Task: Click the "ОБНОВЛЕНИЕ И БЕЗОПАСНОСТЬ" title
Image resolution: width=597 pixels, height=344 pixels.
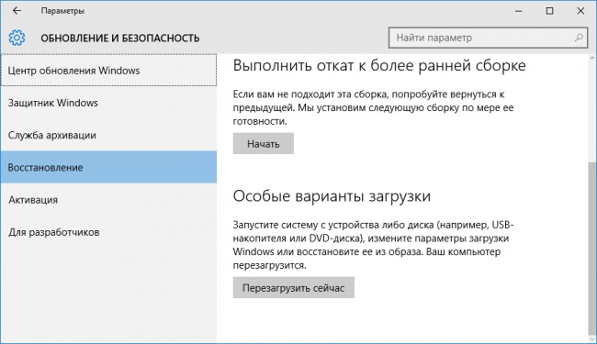Action: (120, 38)
